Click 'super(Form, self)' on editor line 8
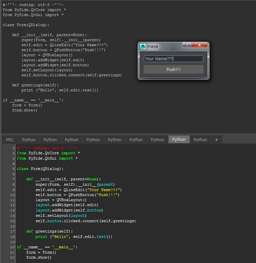This screenshot has height=263, width=256. point(55,184)
